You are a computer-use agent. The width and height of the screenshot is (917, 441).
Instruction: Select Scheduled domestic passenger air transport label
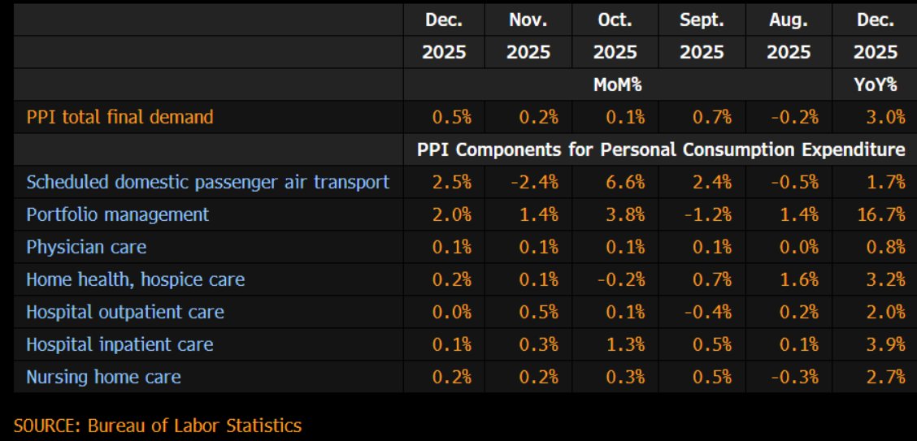(207, 182)
